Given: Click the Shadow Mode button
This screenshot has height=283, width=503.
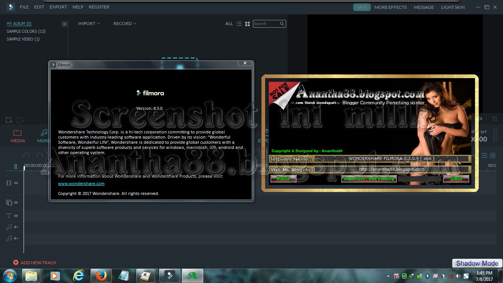Looking at the screenshot, I should pyautogui.click(x=477, y=263).
